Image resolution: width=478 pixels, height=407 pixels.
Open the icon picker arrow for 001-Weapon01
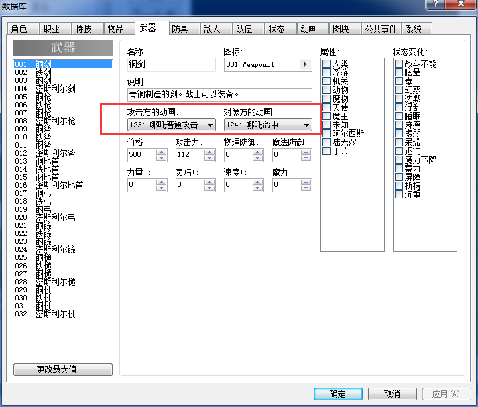pos(306,64)
